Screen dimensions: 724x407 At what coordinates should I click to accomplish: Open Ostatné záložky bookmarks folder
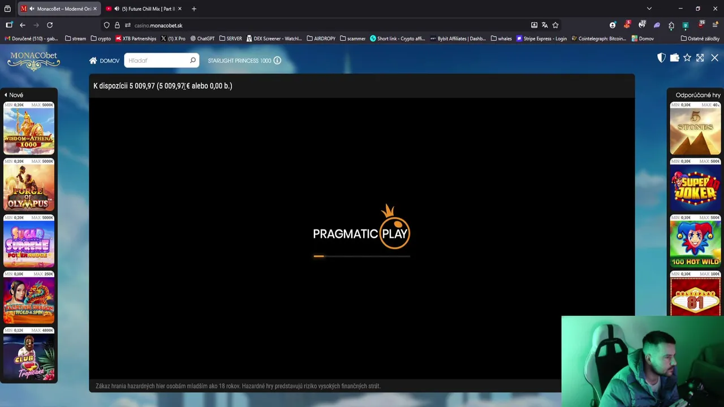point(700,38)
